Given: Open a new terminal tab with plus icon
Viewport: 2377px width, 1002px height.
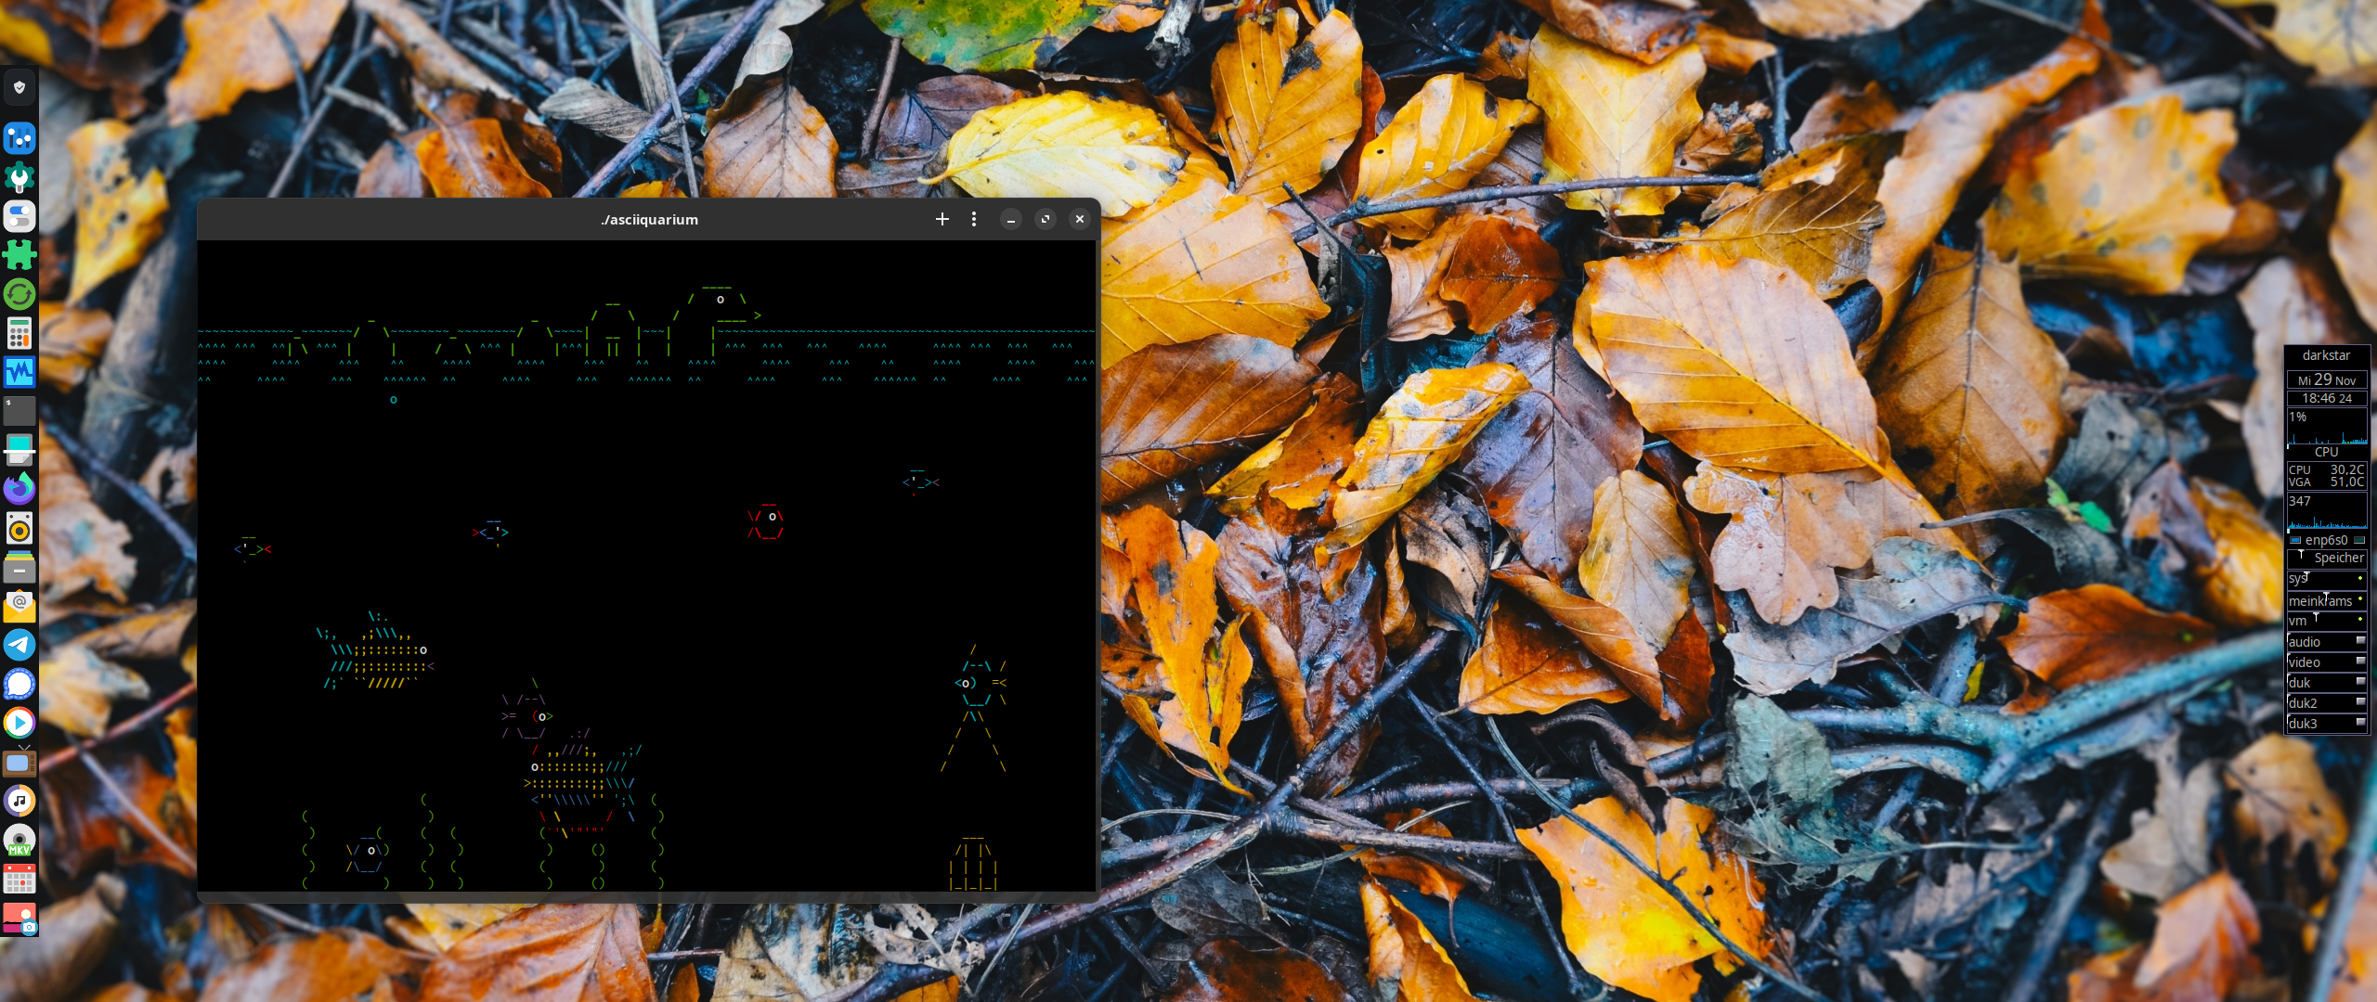Looking at the screenshot, I should (942, 219).
